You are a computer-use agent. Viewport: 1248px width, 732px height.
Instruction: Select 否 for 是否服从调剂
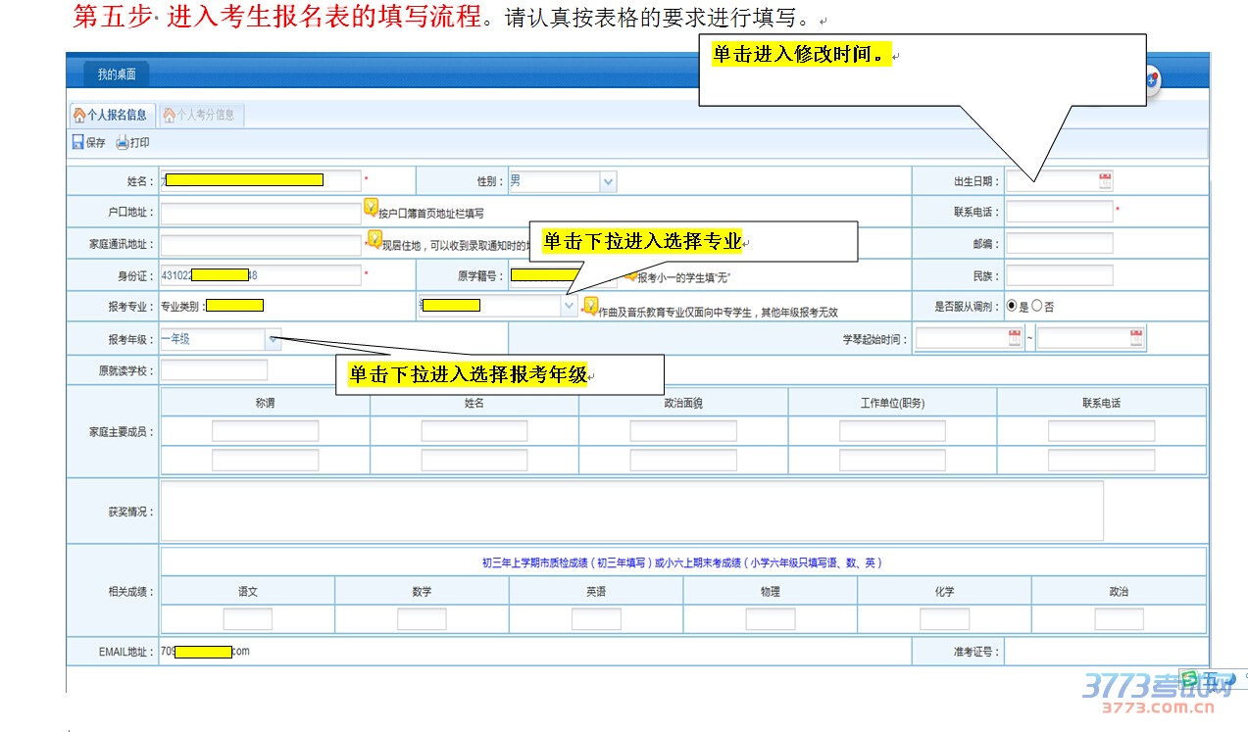(1036, 307)
